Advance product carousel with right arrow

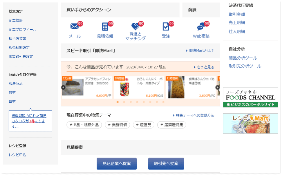coord(217,87)
